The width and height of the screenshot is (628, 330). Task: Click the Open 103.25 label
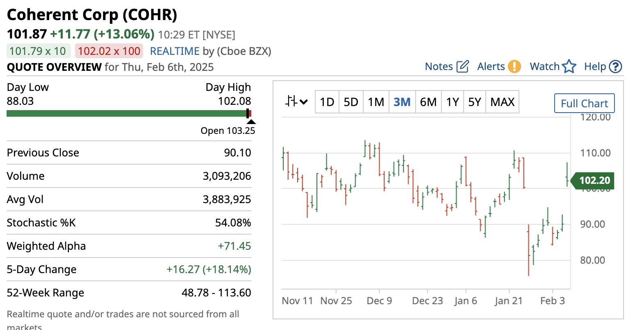click(228, 131)
